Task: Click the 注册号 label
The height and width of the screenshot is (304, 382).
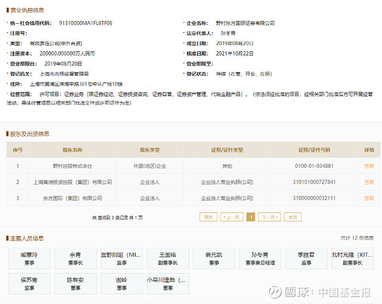Action: point(19,33)
